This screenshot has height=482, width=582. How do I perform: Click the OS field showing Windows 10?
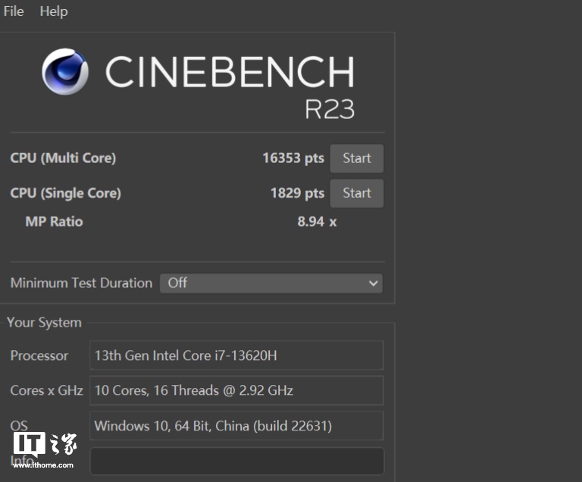point(236,426)
